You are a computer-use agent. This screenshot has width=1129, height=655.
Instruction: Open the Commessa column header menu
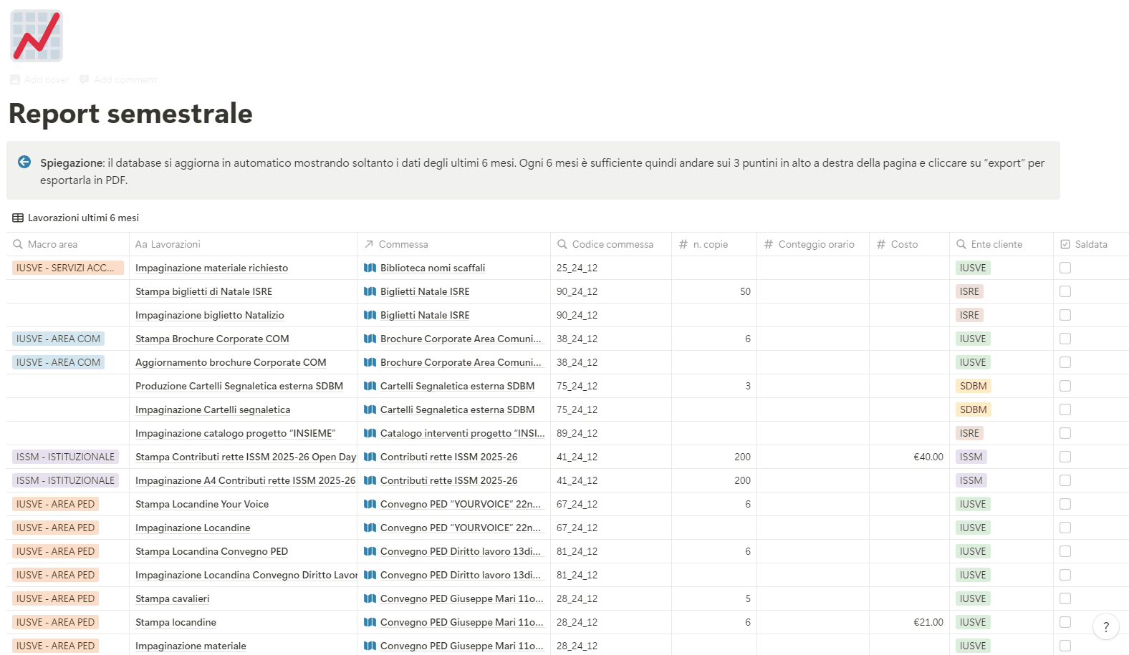(453, 244)
